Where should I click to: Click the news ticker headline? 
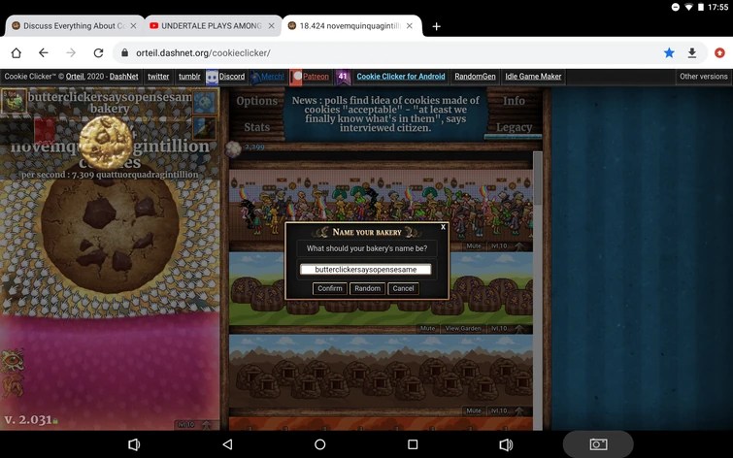[x=385, y=114]
